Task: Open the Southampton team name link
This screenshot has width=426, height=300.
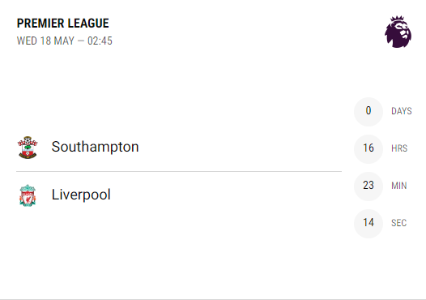Action: coord(95,147)
